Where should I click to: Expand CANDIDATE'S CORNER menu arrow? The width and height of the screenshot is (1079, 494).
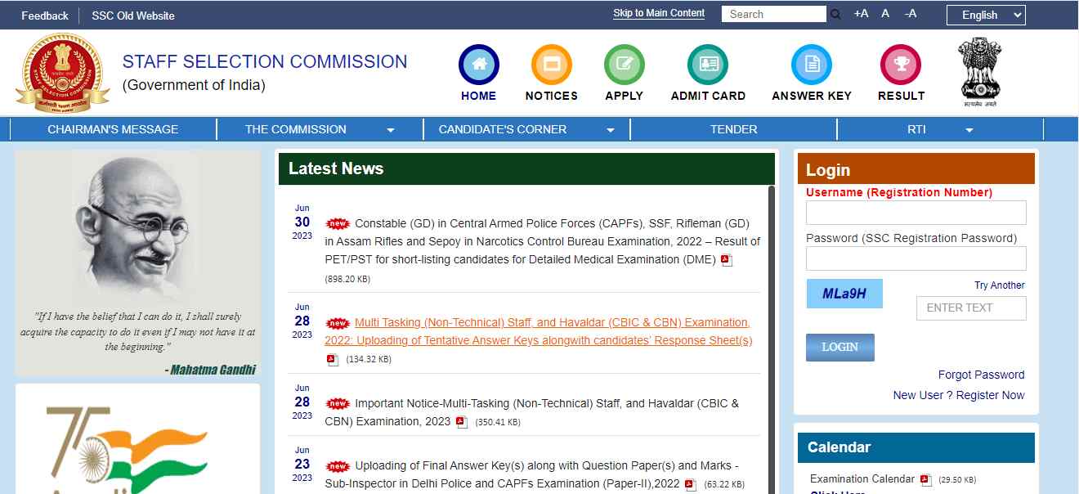[x=611, y=130]
